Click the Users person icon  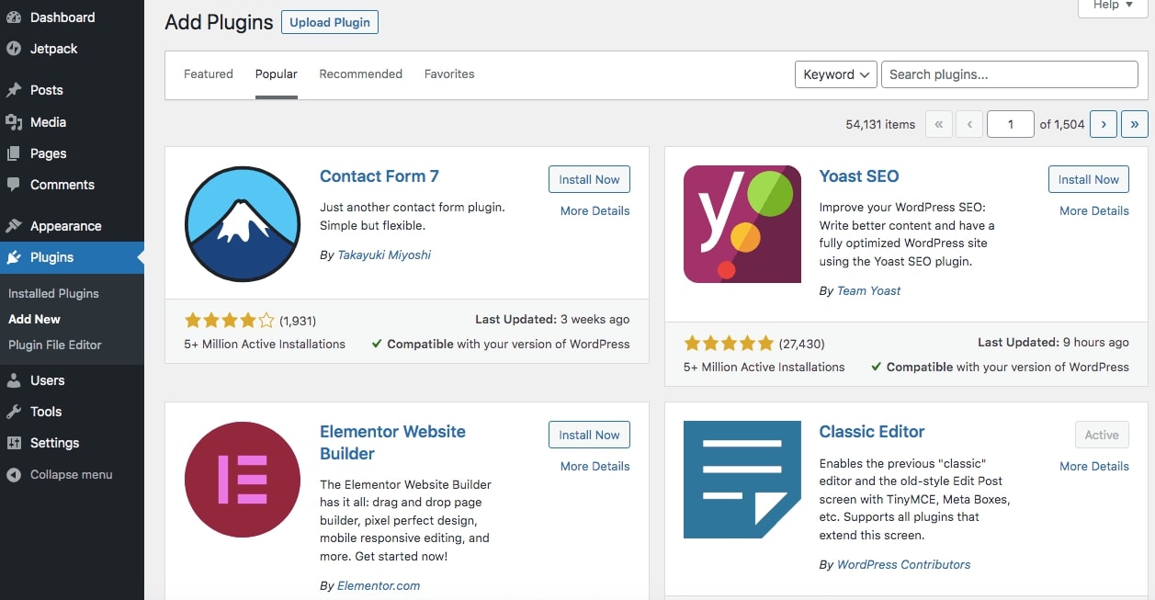14,380
